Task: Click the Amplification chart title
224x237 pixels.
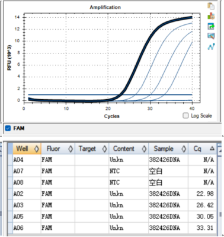Action: coord(105,7)
